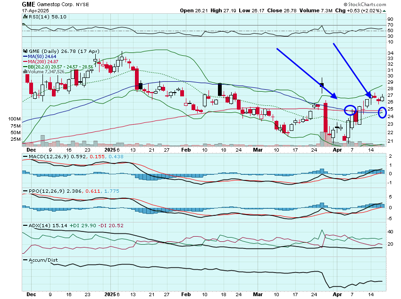Click the MA(200) 24.87 legend entry
This screenshot has height=299, width=401.
pos(43,62)
